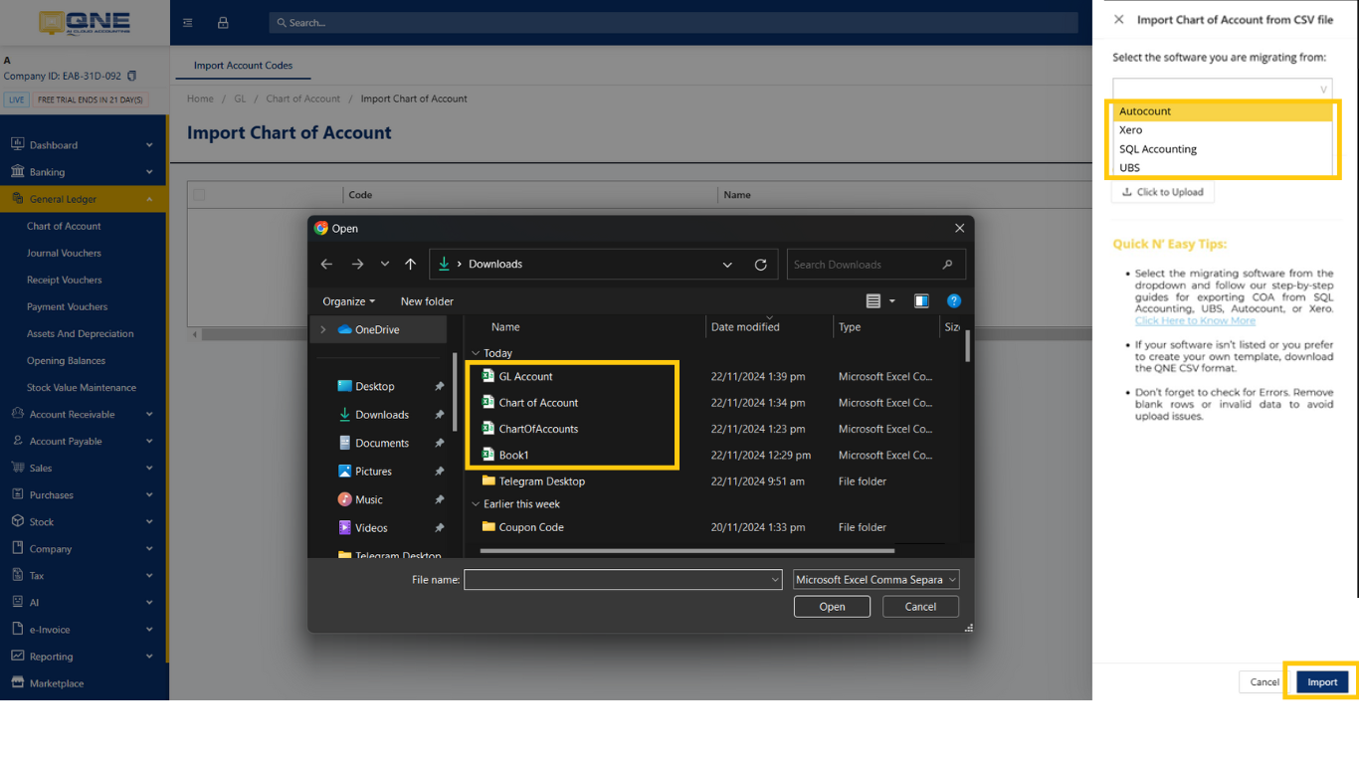Open Opening Balances in the sidebar
This screenshot has width=1359, height=764.
click(x=66, y=360)
